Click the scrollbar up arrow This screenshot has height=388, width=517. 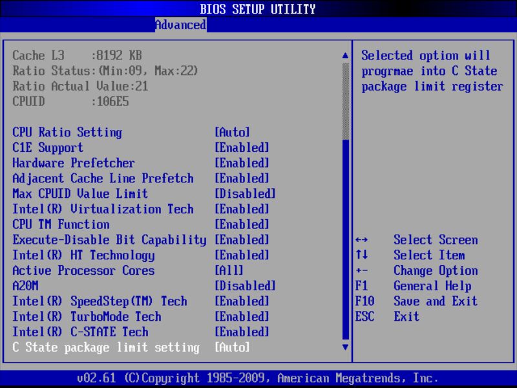click(x=345, y=56)
